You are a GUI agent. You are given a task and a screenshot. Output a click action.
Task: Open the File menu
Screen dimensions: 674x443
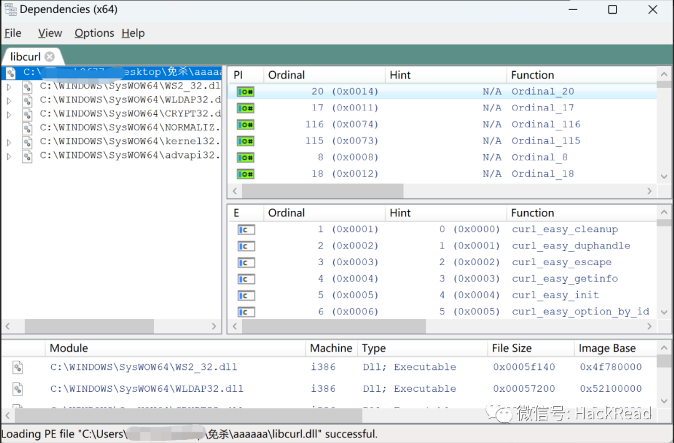(x=12, y=33)
